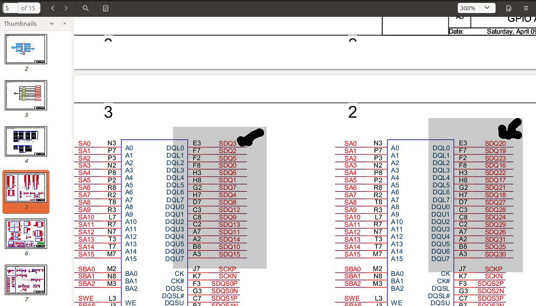Image resolution: width=536 pixels, height=306 pixels.
Task: Click the right black ink annotation
Action: click(x=510, y=129)
